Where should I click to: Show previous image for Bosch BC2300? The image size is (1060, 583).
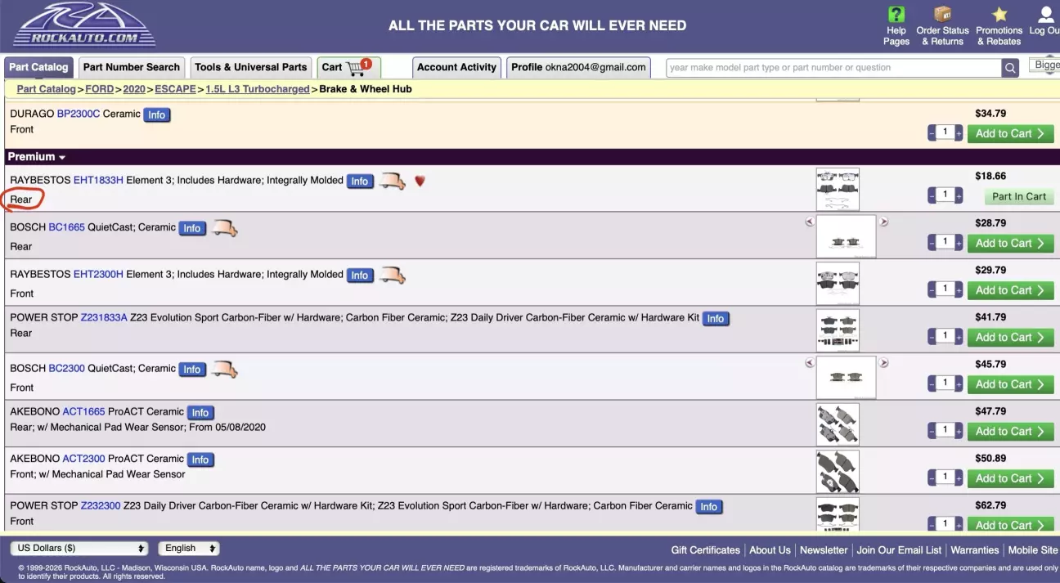(810, 363)
